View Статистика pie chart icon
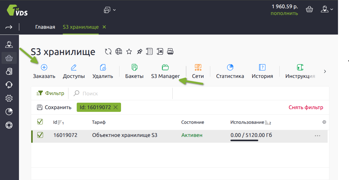Viewport: 349px width, 180px height. click(230, 67)
